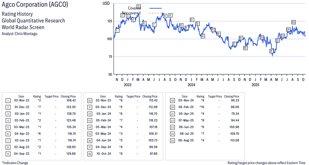Viewport: 309px width, 165px height.
Task: Click chart marker 5 at the price peak
Action: 139,6
